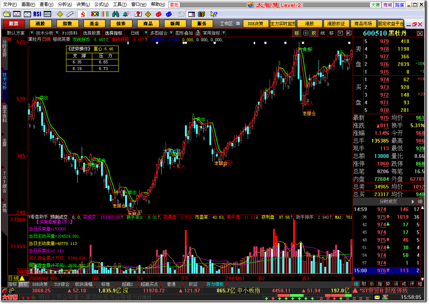Screen dimensions: 429x304
Task: Open the window layout panel icon
Action: click(x=192, y=14)
